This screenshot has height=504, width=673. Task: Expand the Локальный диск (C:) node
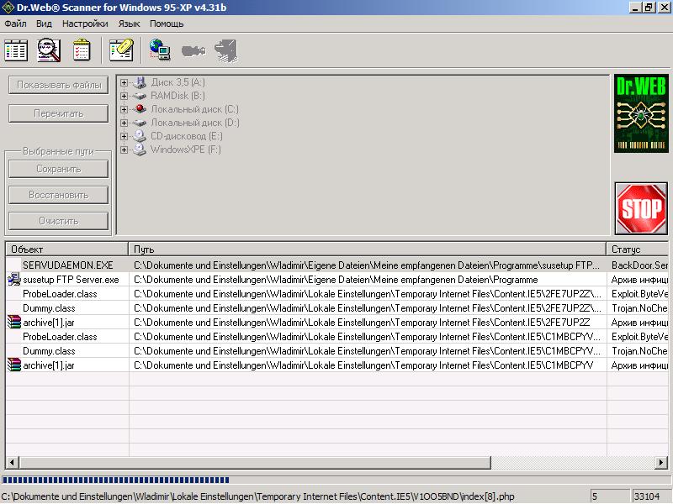(x=124, y=109)
